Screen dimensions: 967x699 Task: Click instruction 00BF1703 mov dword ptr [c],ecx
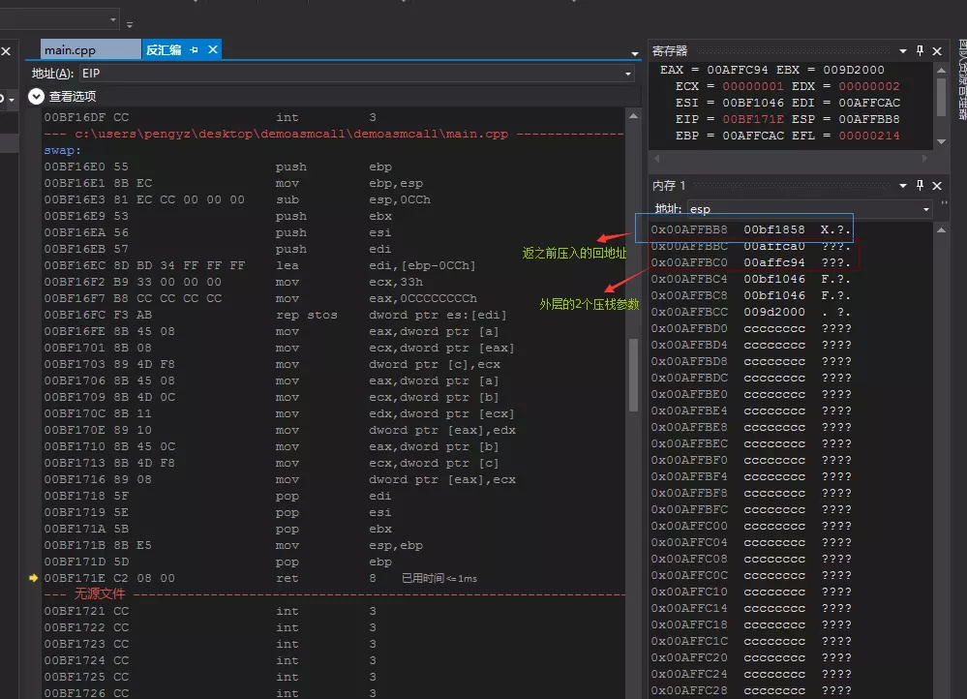(271, 364)
